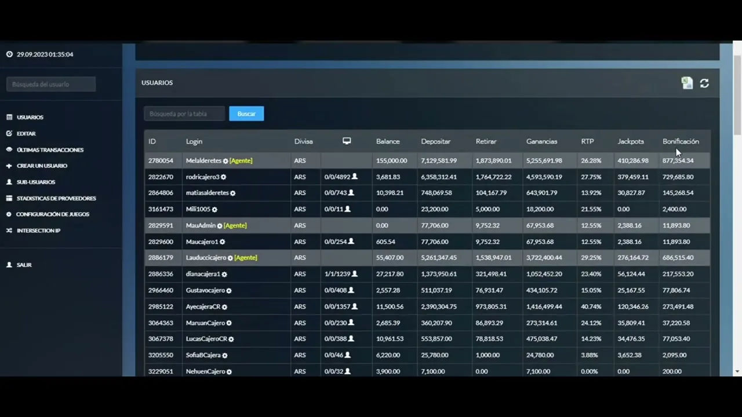Open settings gear for MaruanCajero
742x417 pixels.
[228, 323]
